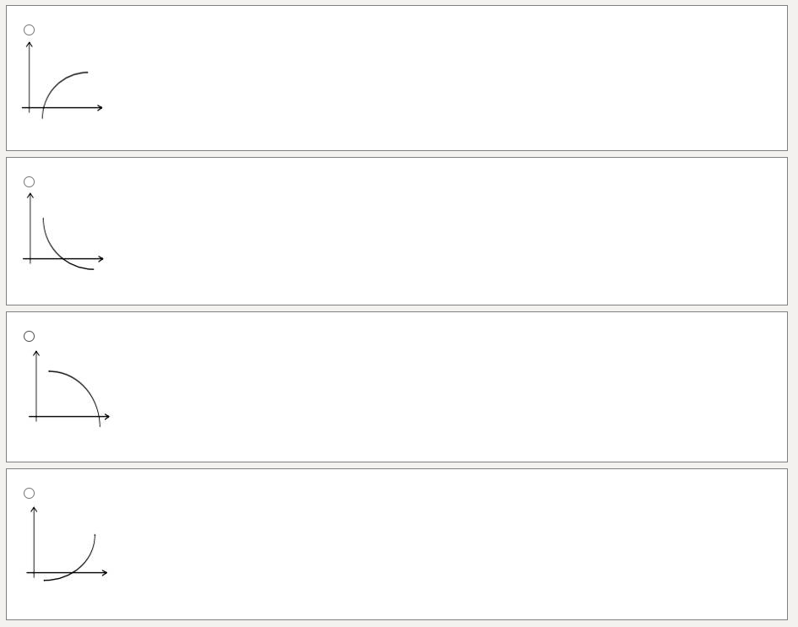The width and height of the screenshot is (798, 627).
Task: Click the y-axis arrowhead in the first graph
Action: [x=30, y=45]
